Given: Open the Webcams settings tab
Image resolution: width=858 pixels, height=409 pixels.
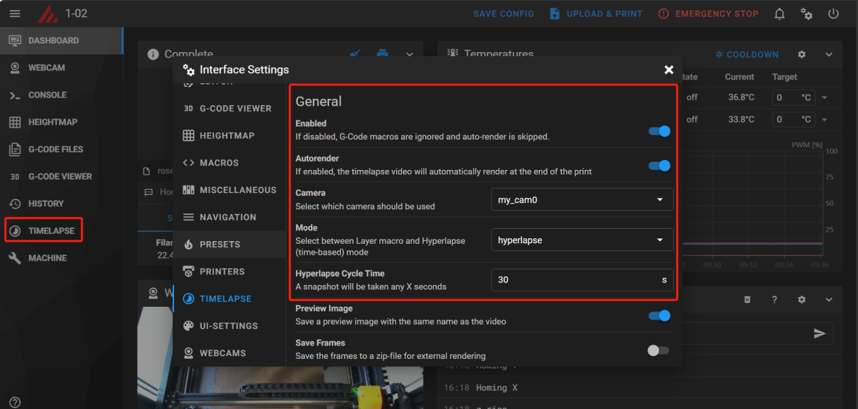Looking at the screenshot, I should pyautogui.click(x=230, y=353).
